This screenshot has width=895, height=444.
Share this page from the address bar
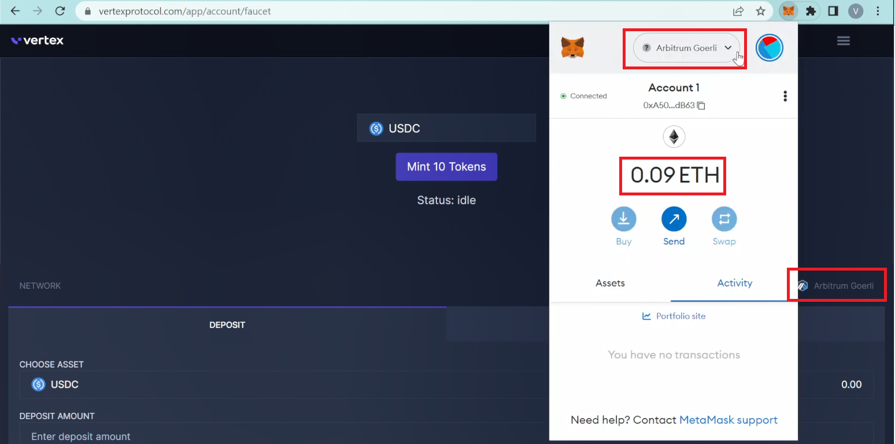[x=738, y=11]
